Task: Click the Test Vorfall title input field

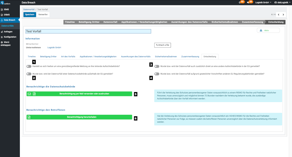Action: tap(88, 31)
